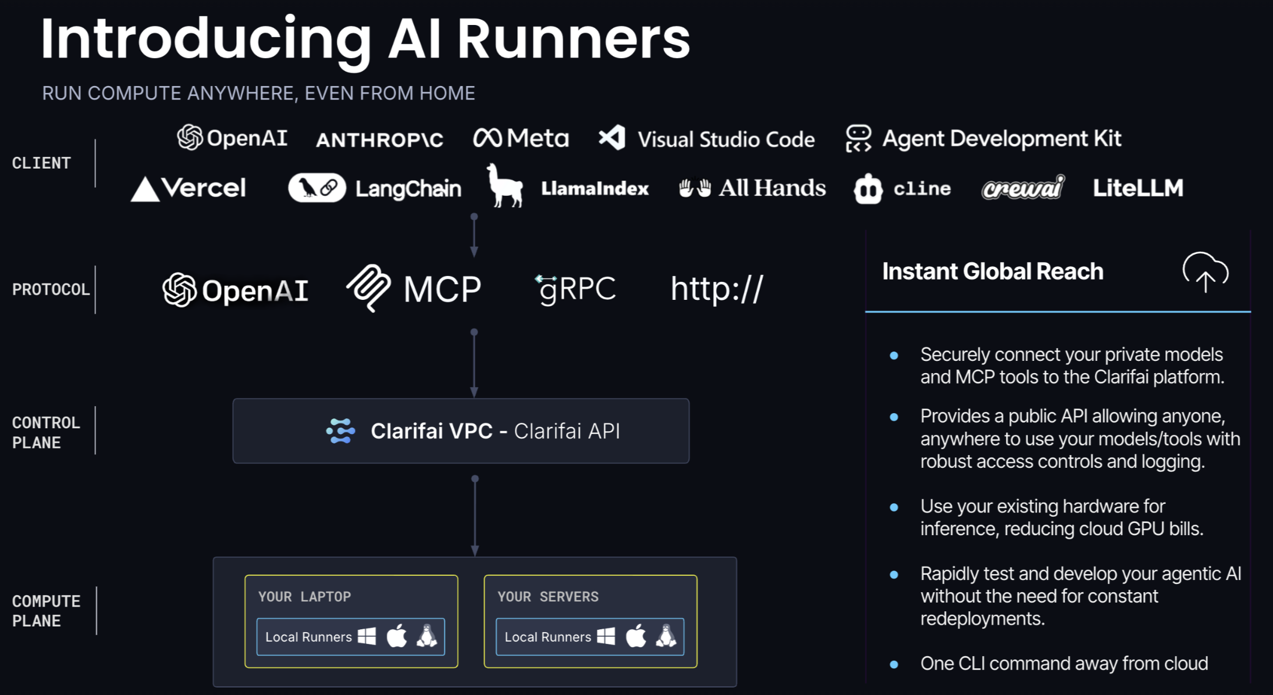Screen dimensions: 1273x695
Task: Click the PROTOCOL row label
Action: point(51,289)
